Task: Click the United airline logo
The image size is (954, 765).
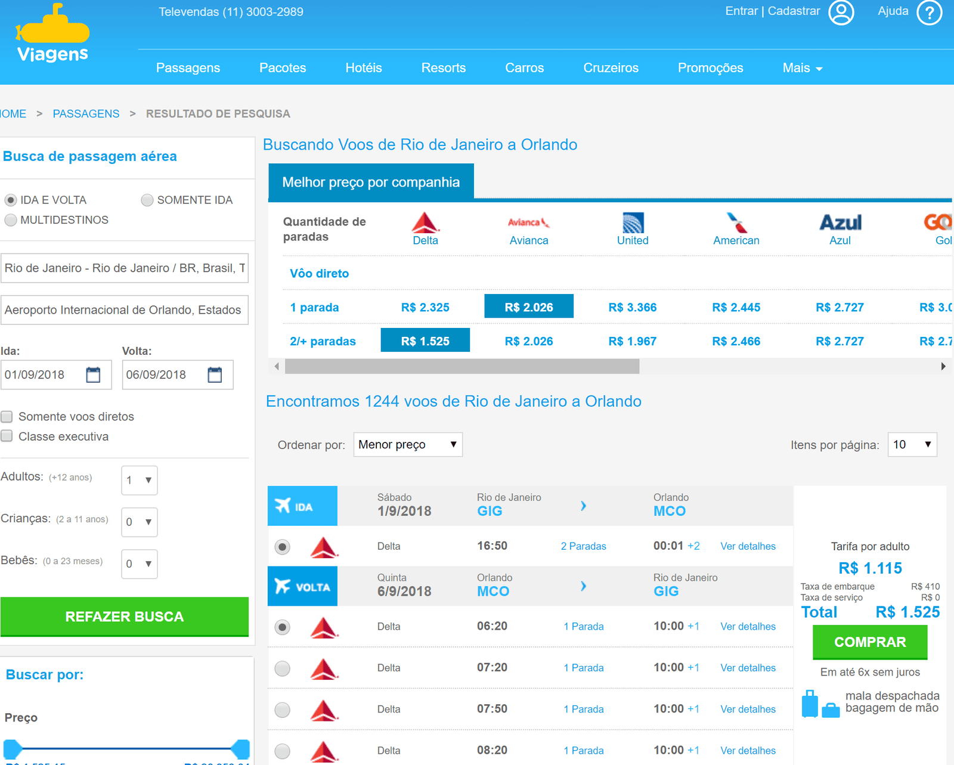Action: click(633, 223)
